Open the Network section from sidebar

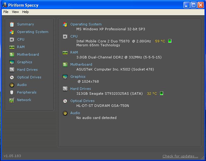tap(24, 100)
